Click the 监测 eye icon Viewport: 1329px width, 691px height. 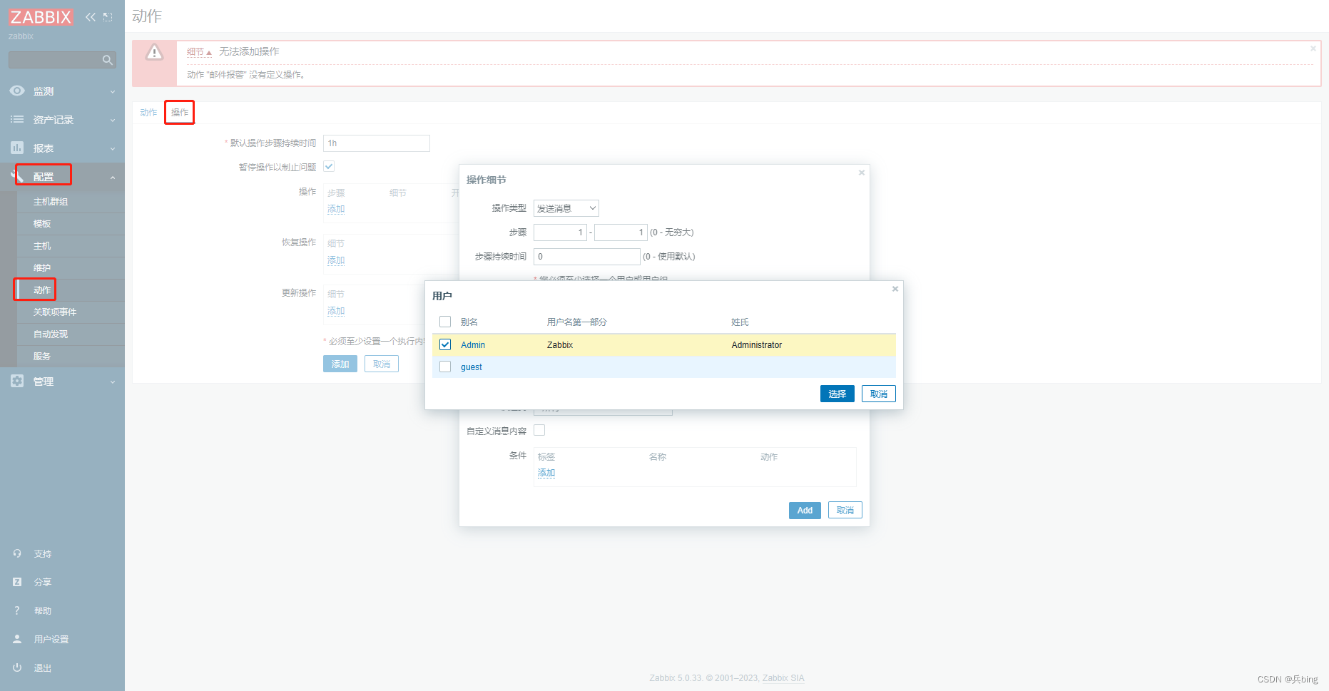[17, 91]
